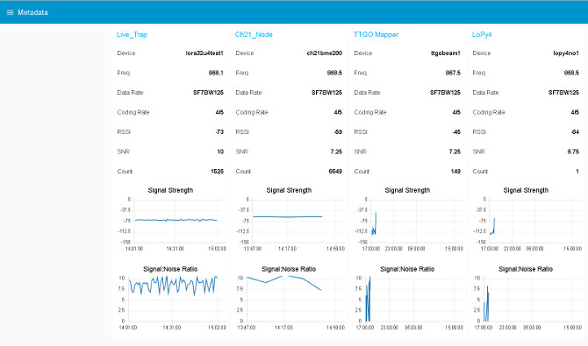The image size is (588, 346).
Task: Click Live_Trap RSSI value -73
Action: 219,131
